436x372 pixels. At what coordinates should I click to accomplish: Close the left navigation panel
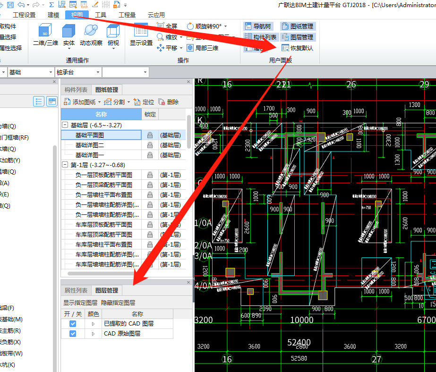coord(54,82)
